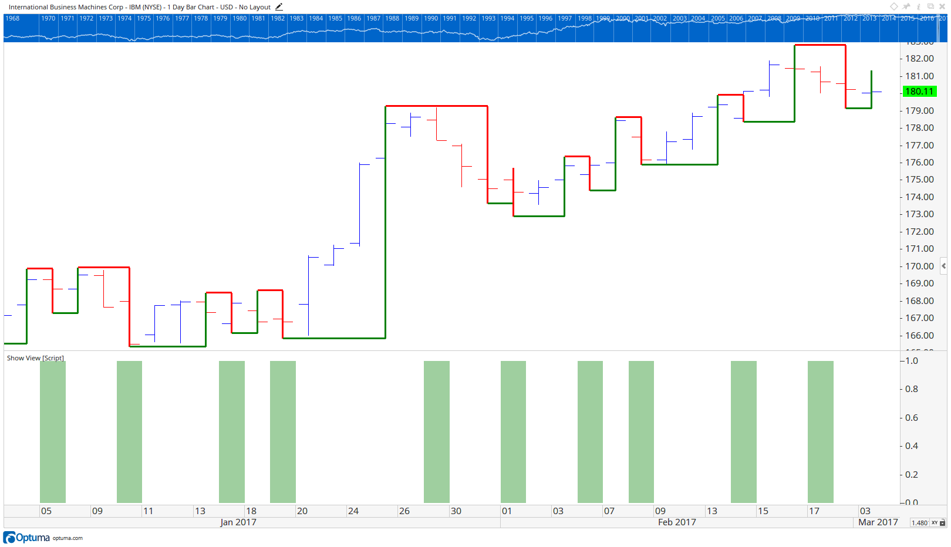Close the chart with the X icon
951x547 pixels.
pos(943,6)
